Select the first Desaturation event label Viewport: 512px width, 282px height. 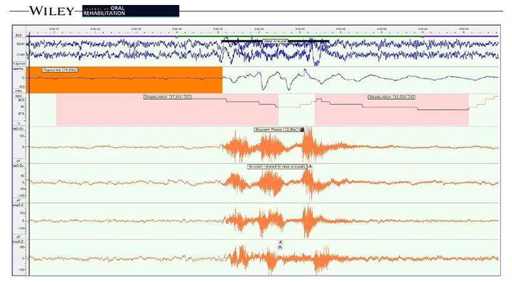point(167,97)
